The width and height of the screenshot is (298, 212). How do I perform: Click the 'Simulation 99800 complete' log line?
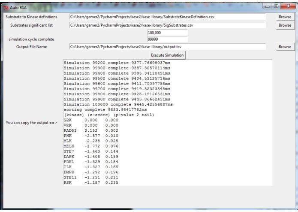click(x=117, y=94)
